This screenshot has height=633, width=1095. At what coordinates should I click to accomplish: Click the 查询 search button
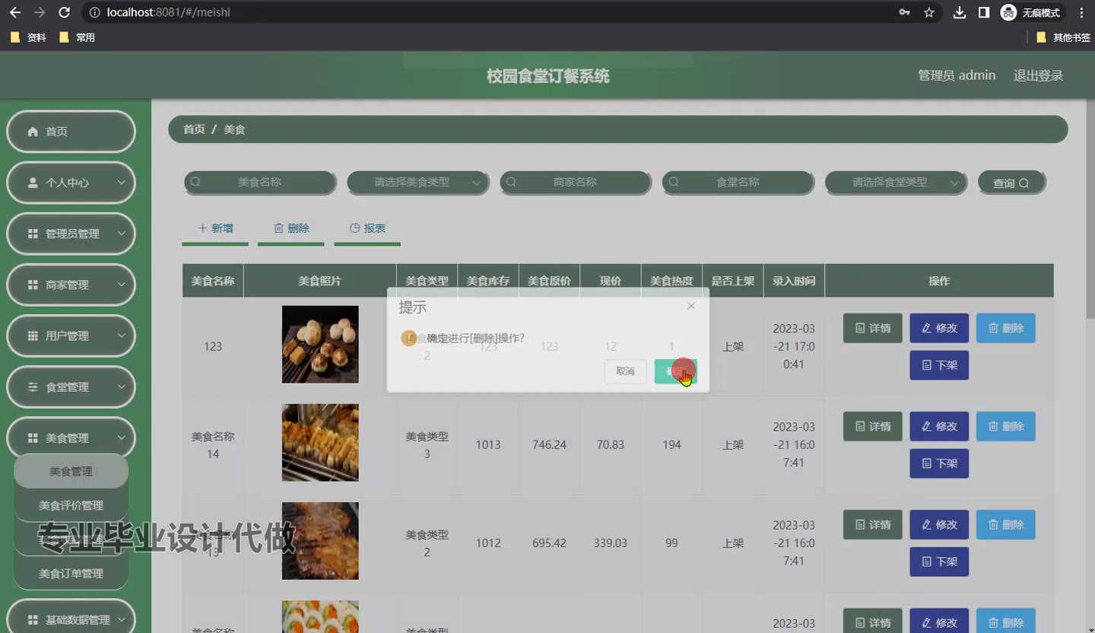[1011, 183]
